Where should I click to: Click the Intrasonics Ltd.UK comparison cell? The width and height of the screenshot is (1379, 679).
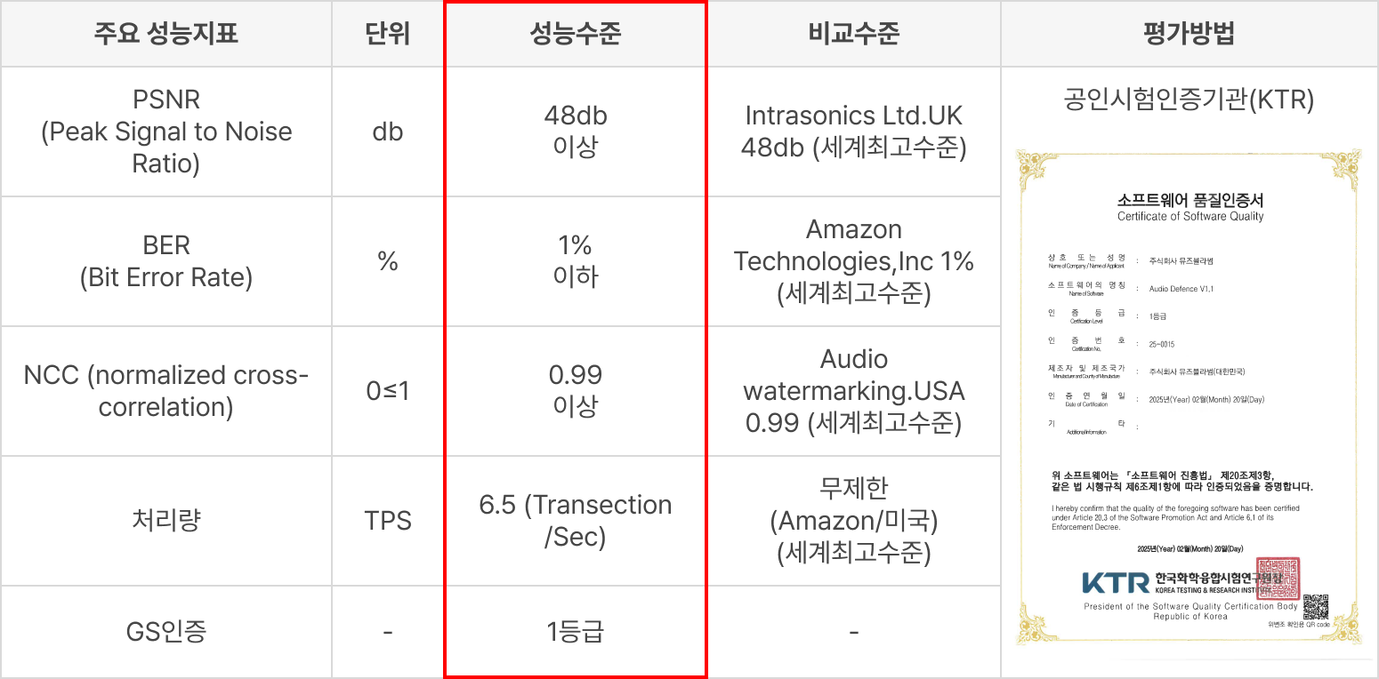(854, 132)
